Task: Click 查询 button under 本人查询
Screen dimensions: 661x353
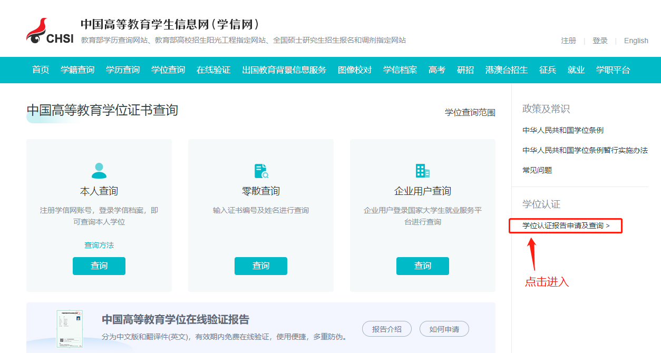Action: coord(99,266)
